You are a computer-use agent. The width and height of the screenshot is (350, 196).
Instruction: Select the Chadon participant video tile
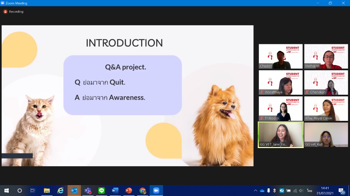pyautogui.click(x=280, y=57)
